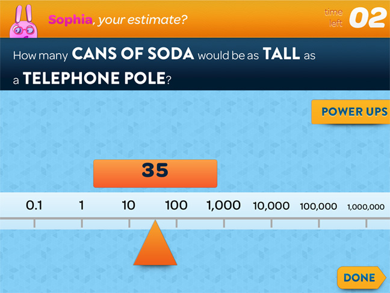Viewport: 390px width, 293px height.
Task: Click the player name Sophia
Action: 70,20
